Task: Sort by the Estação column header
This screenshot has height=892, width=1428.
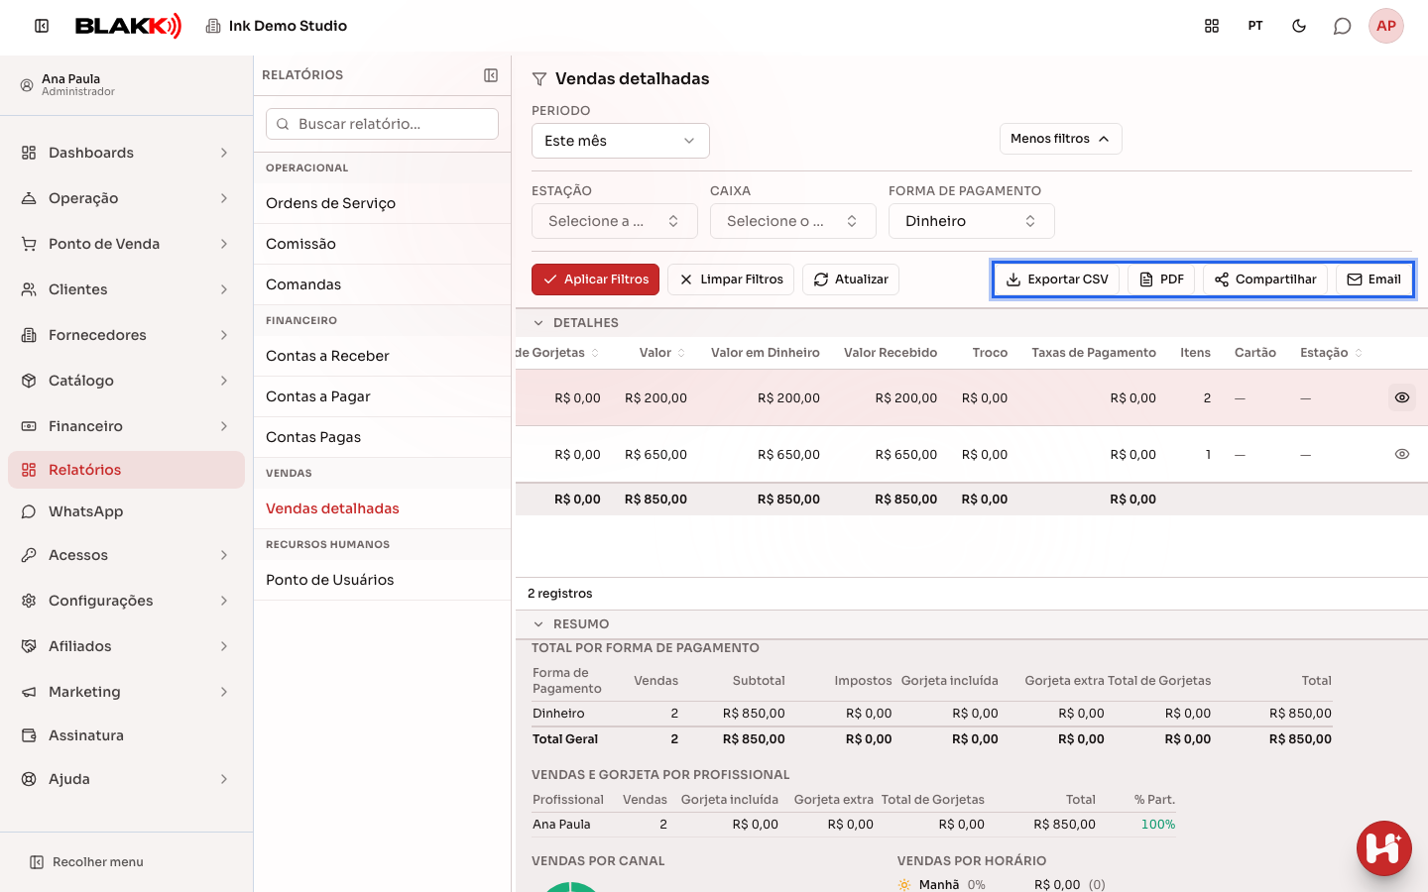Action: point(1332,353)
